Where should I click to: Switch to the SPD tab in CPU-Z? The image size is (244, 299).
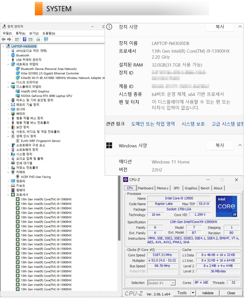[176, 188]
